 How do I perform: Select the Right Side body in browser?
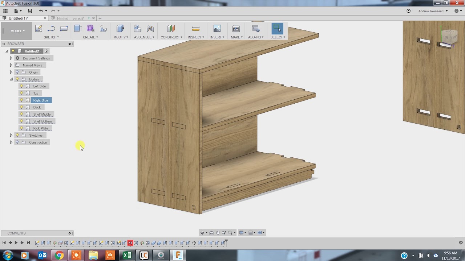(40, 100)
